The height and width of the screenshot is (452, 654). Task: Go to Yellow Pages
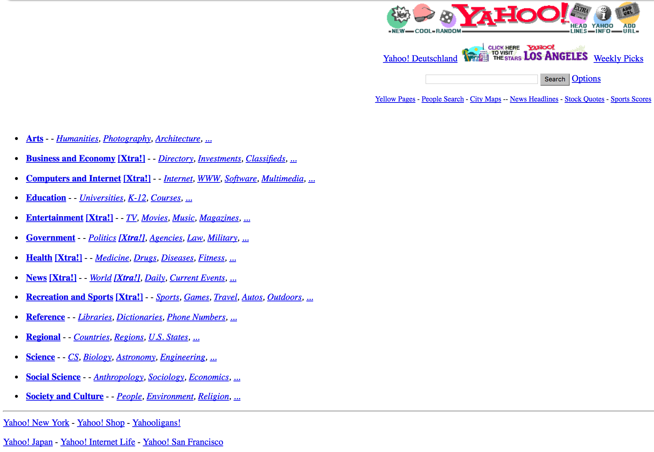[395, 99]
